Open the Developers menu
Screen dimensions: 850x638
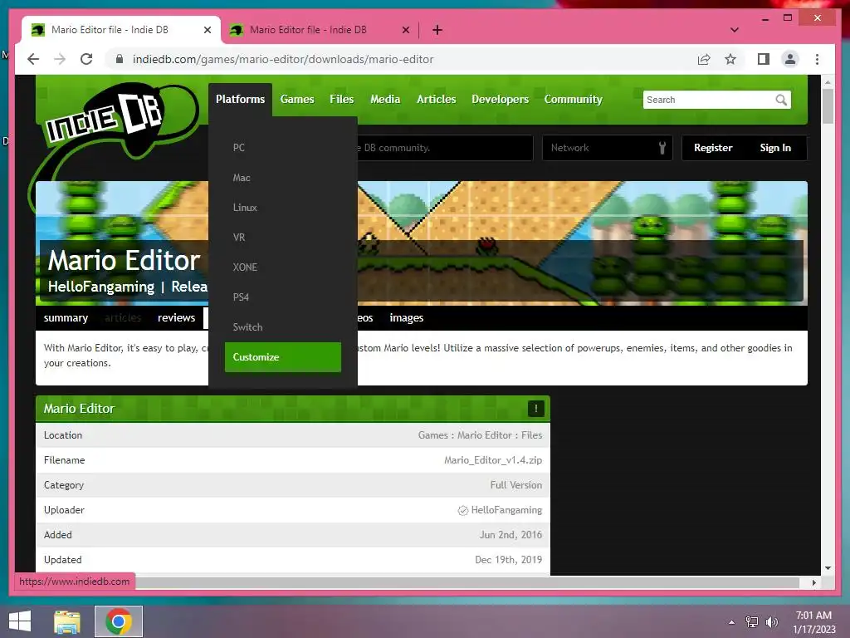(x=500, y=100)
